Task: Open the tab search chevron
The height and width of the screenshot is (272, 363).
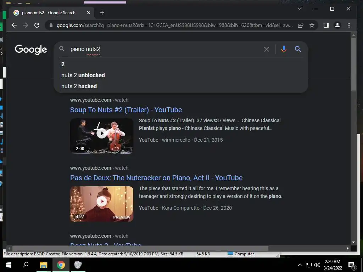Action: [x=299, y=9]
